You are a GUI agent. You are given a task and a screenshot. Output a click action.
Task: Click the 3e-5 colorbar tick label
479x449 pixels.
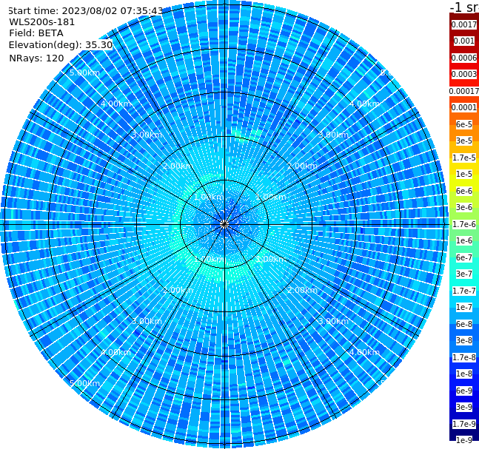(464, 141)
